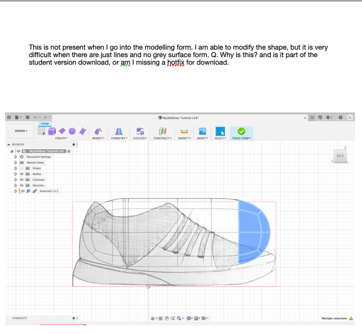This screenshot has width=362, height=334.
Task: Click the Symmetry mirror icon
Action: click(x=119, y=131)
